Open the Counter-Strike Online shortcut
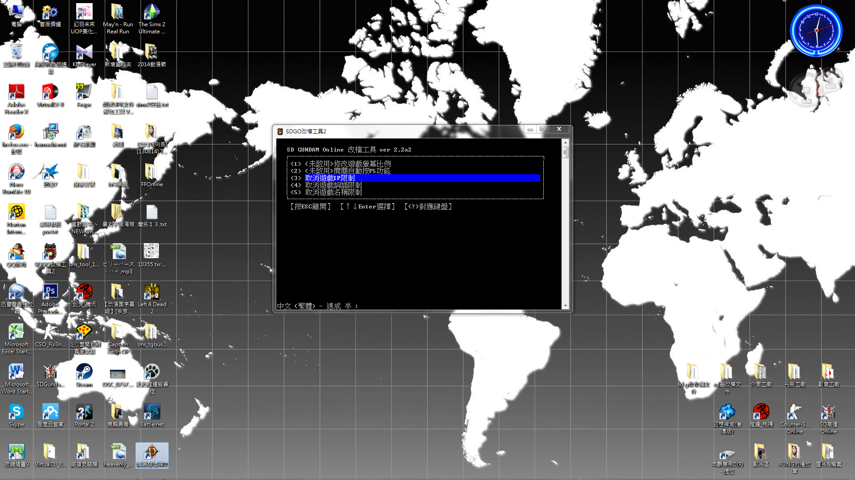The height and width of the screenshot is (480, 855). pyautogui.click(x=794, y=412)
